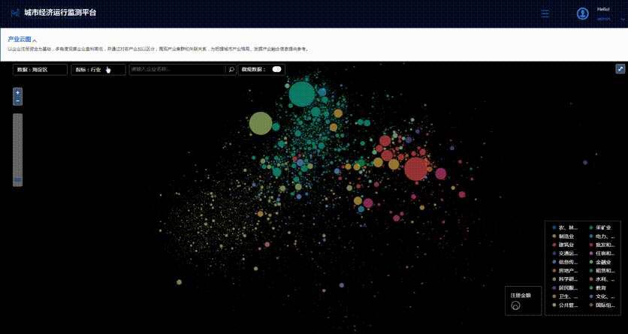
Task: Click the platform logo icon
Action: [15, 13]
